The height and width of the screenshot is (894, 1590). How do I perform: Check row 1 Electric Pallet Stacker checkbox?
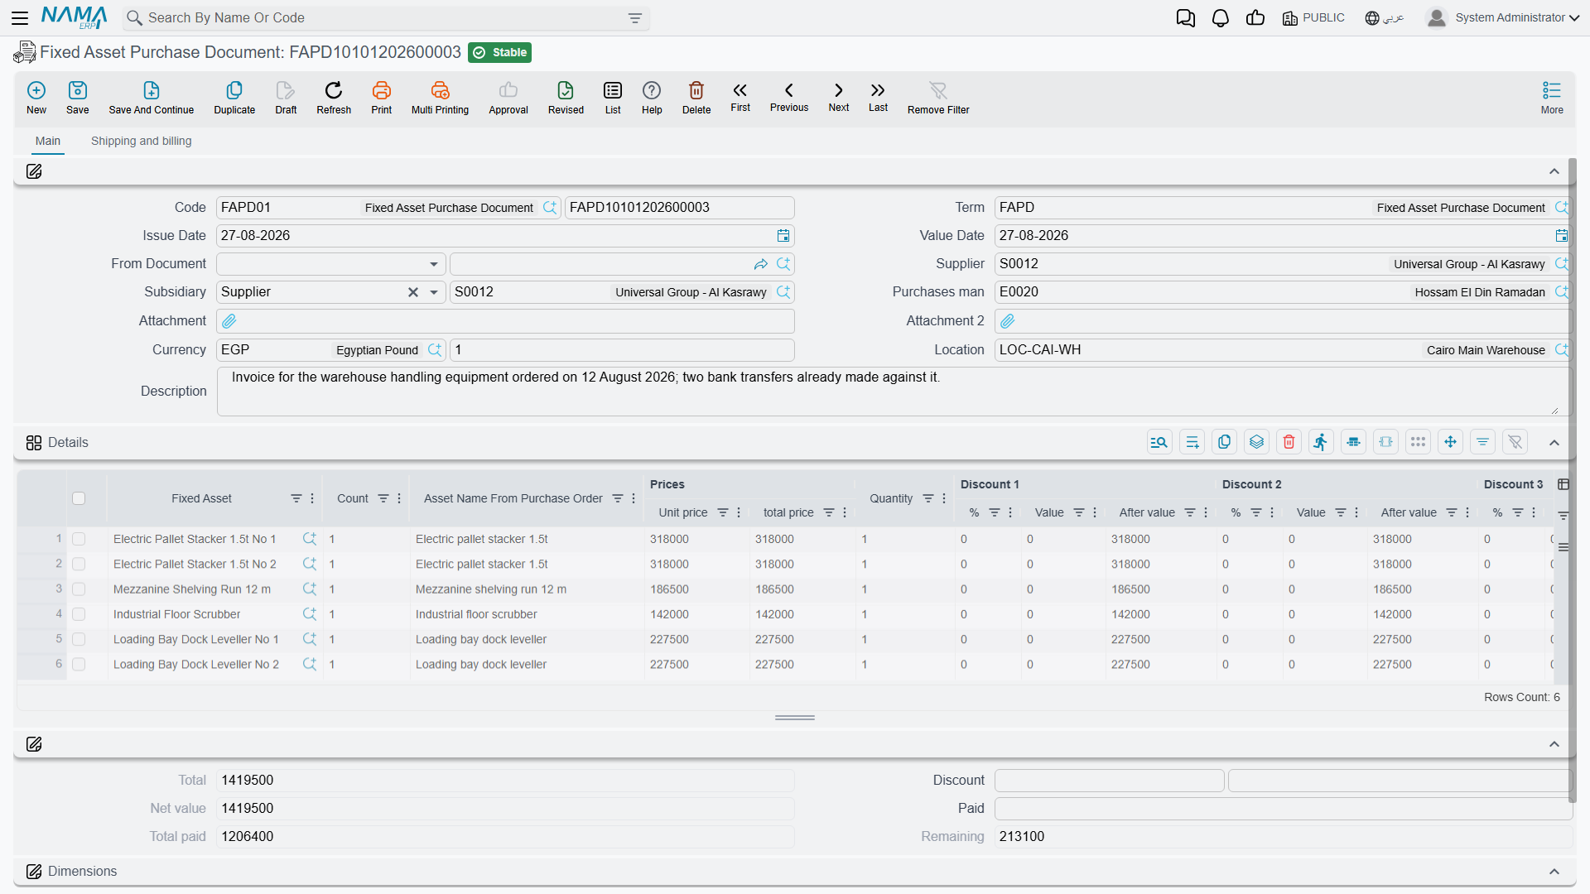click(x=79, y=539)
